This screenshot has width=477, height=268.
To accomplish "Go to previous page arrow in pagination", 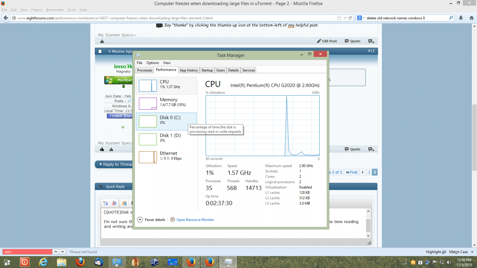I will pos(363,172).
